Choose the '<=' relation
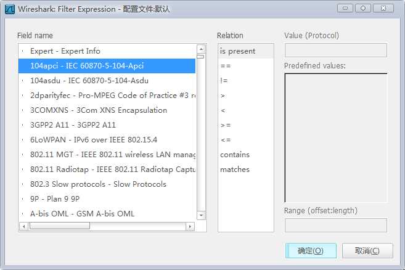Screen dimensions: 405x270 [x=245, y=140]
